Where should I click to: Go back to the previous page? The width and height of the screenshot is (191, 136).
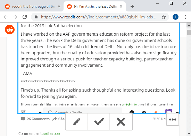[6, 17]
